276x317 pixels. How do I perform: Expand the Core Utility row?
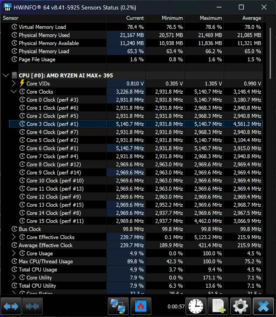coord(14,278)
